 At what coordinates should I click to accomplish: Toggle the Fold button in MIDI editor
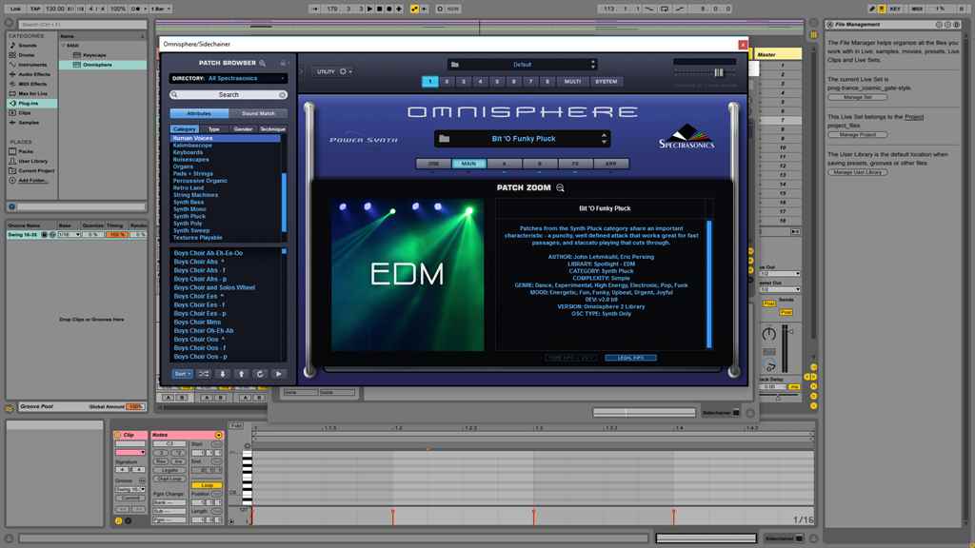(236, 425)
